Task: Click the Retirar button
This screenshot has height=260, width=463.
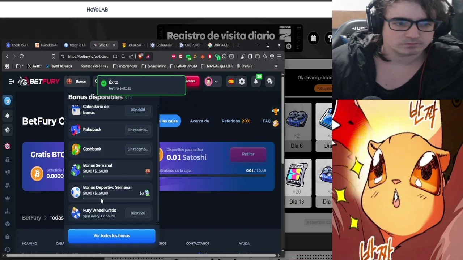Action: pos(248,154)
